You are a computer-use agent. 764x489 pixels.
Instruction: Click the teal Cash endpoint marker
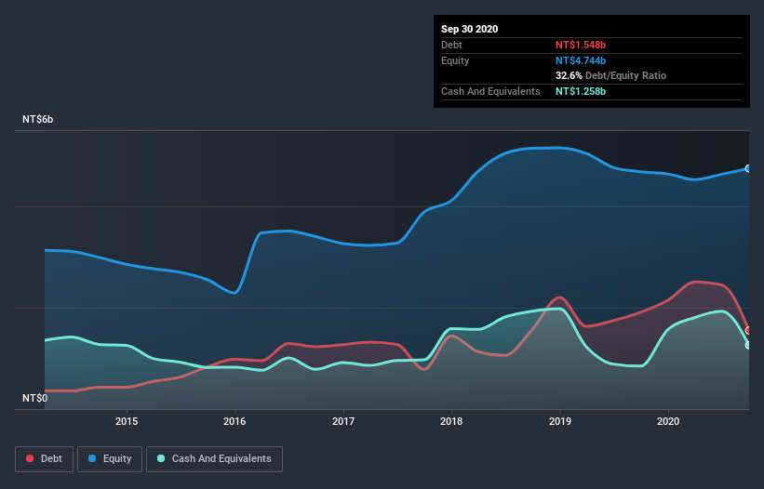(x=748, y=346)
